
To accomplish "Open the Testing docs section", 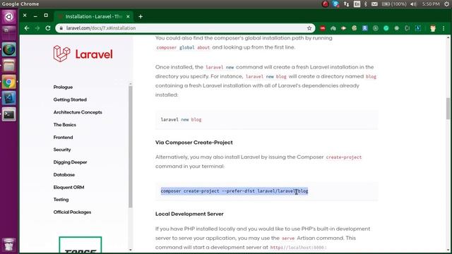I will (61, 200).
